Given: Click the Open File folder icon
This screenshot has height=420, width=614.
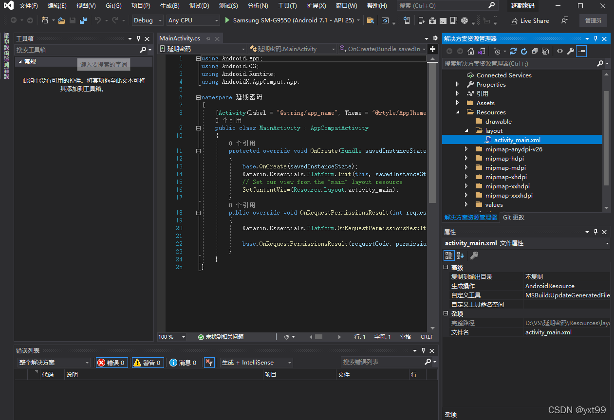Looking at the screenshot, I should tap(62, 20).
